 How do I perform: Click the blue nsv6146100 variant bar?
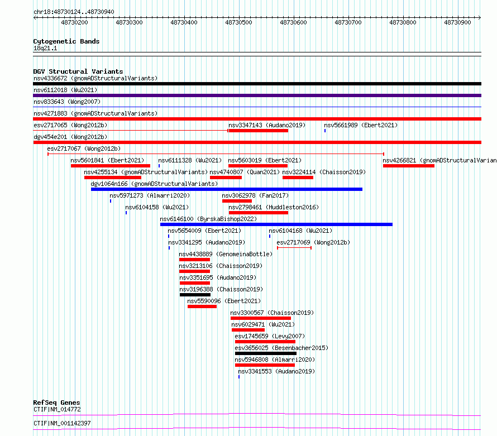tap(276, 224)
